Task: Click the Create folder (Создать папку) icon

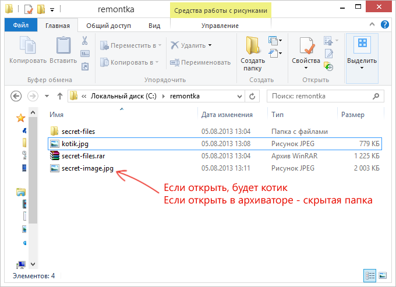Action: click(253, 45)
